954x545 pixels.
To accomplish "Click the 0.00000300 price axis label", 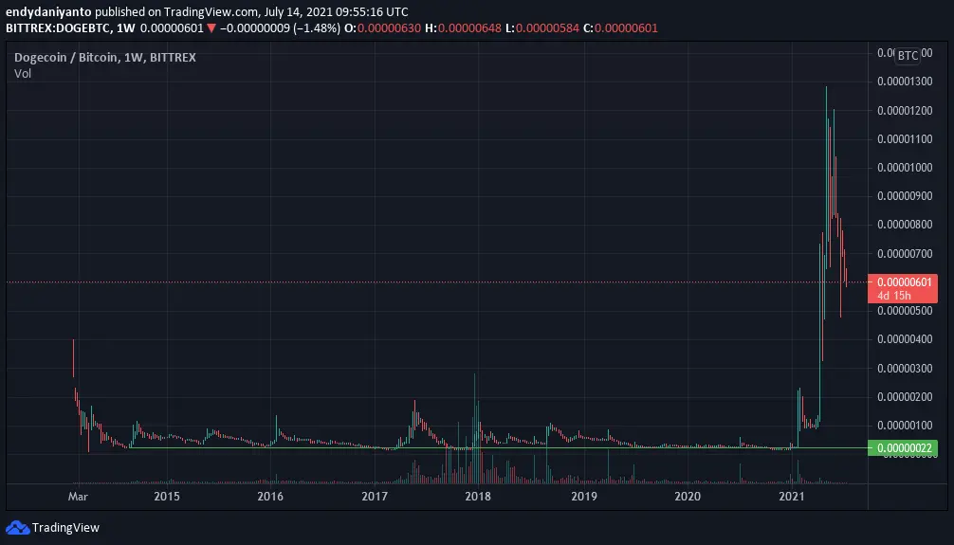I will tap(905, 368).
